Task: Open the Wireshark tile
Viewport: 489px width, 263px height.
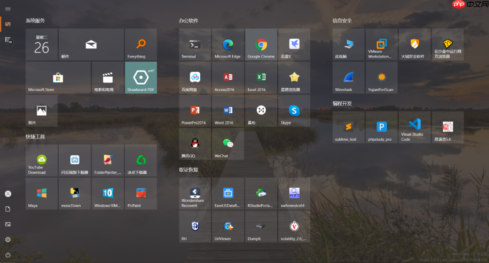Action: coord(348,77)
